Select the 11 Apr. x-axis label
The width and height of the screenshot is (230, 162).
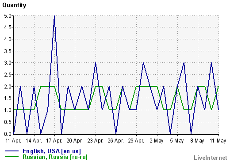coord(13,141)
